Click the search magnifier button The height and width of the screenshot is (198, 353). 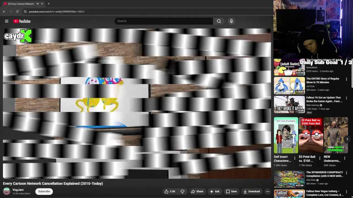[x=219, y=21]
